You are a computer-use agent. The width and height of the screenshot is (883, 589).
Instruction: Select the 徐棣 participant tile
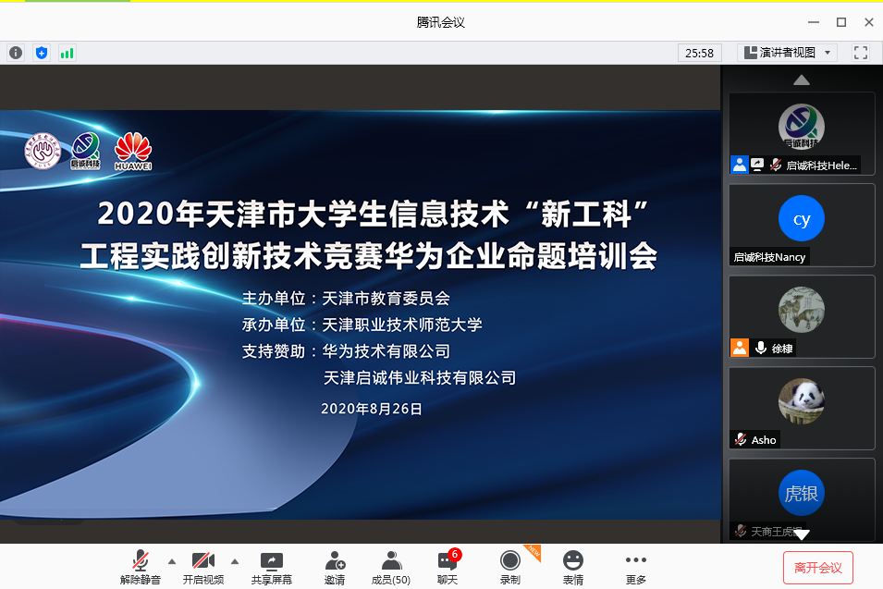(802, 316)
